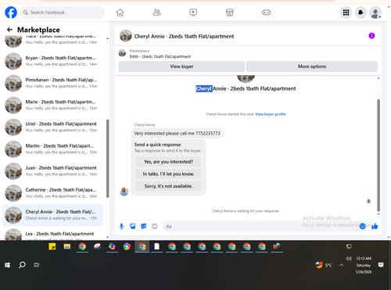This screenshot has height=290, width=391.
Task: Open the purple conversation info icon
Action: coord(371,36)
